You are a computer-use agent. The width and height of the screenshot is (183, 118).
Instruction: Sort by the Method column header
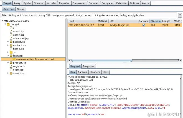(103, 21)
